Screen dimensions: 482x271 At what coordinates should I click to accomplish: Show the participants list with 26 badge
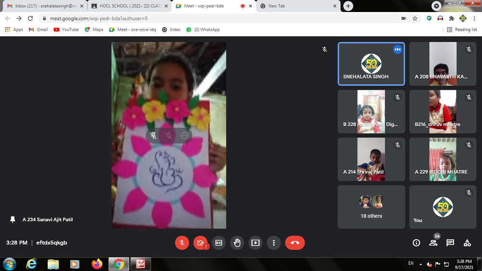coord(433,243)
